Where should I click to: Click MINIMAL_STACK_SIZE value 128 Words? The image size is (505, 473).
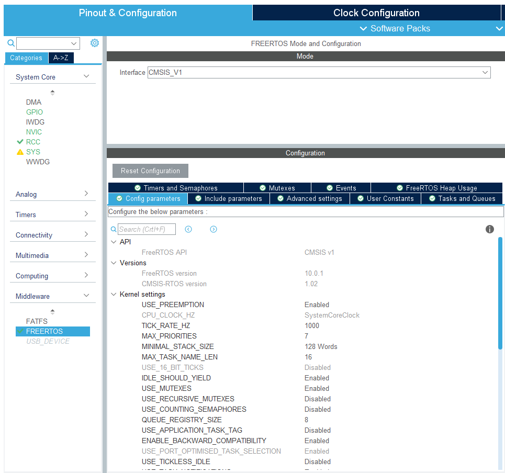[x=321, y=346]
